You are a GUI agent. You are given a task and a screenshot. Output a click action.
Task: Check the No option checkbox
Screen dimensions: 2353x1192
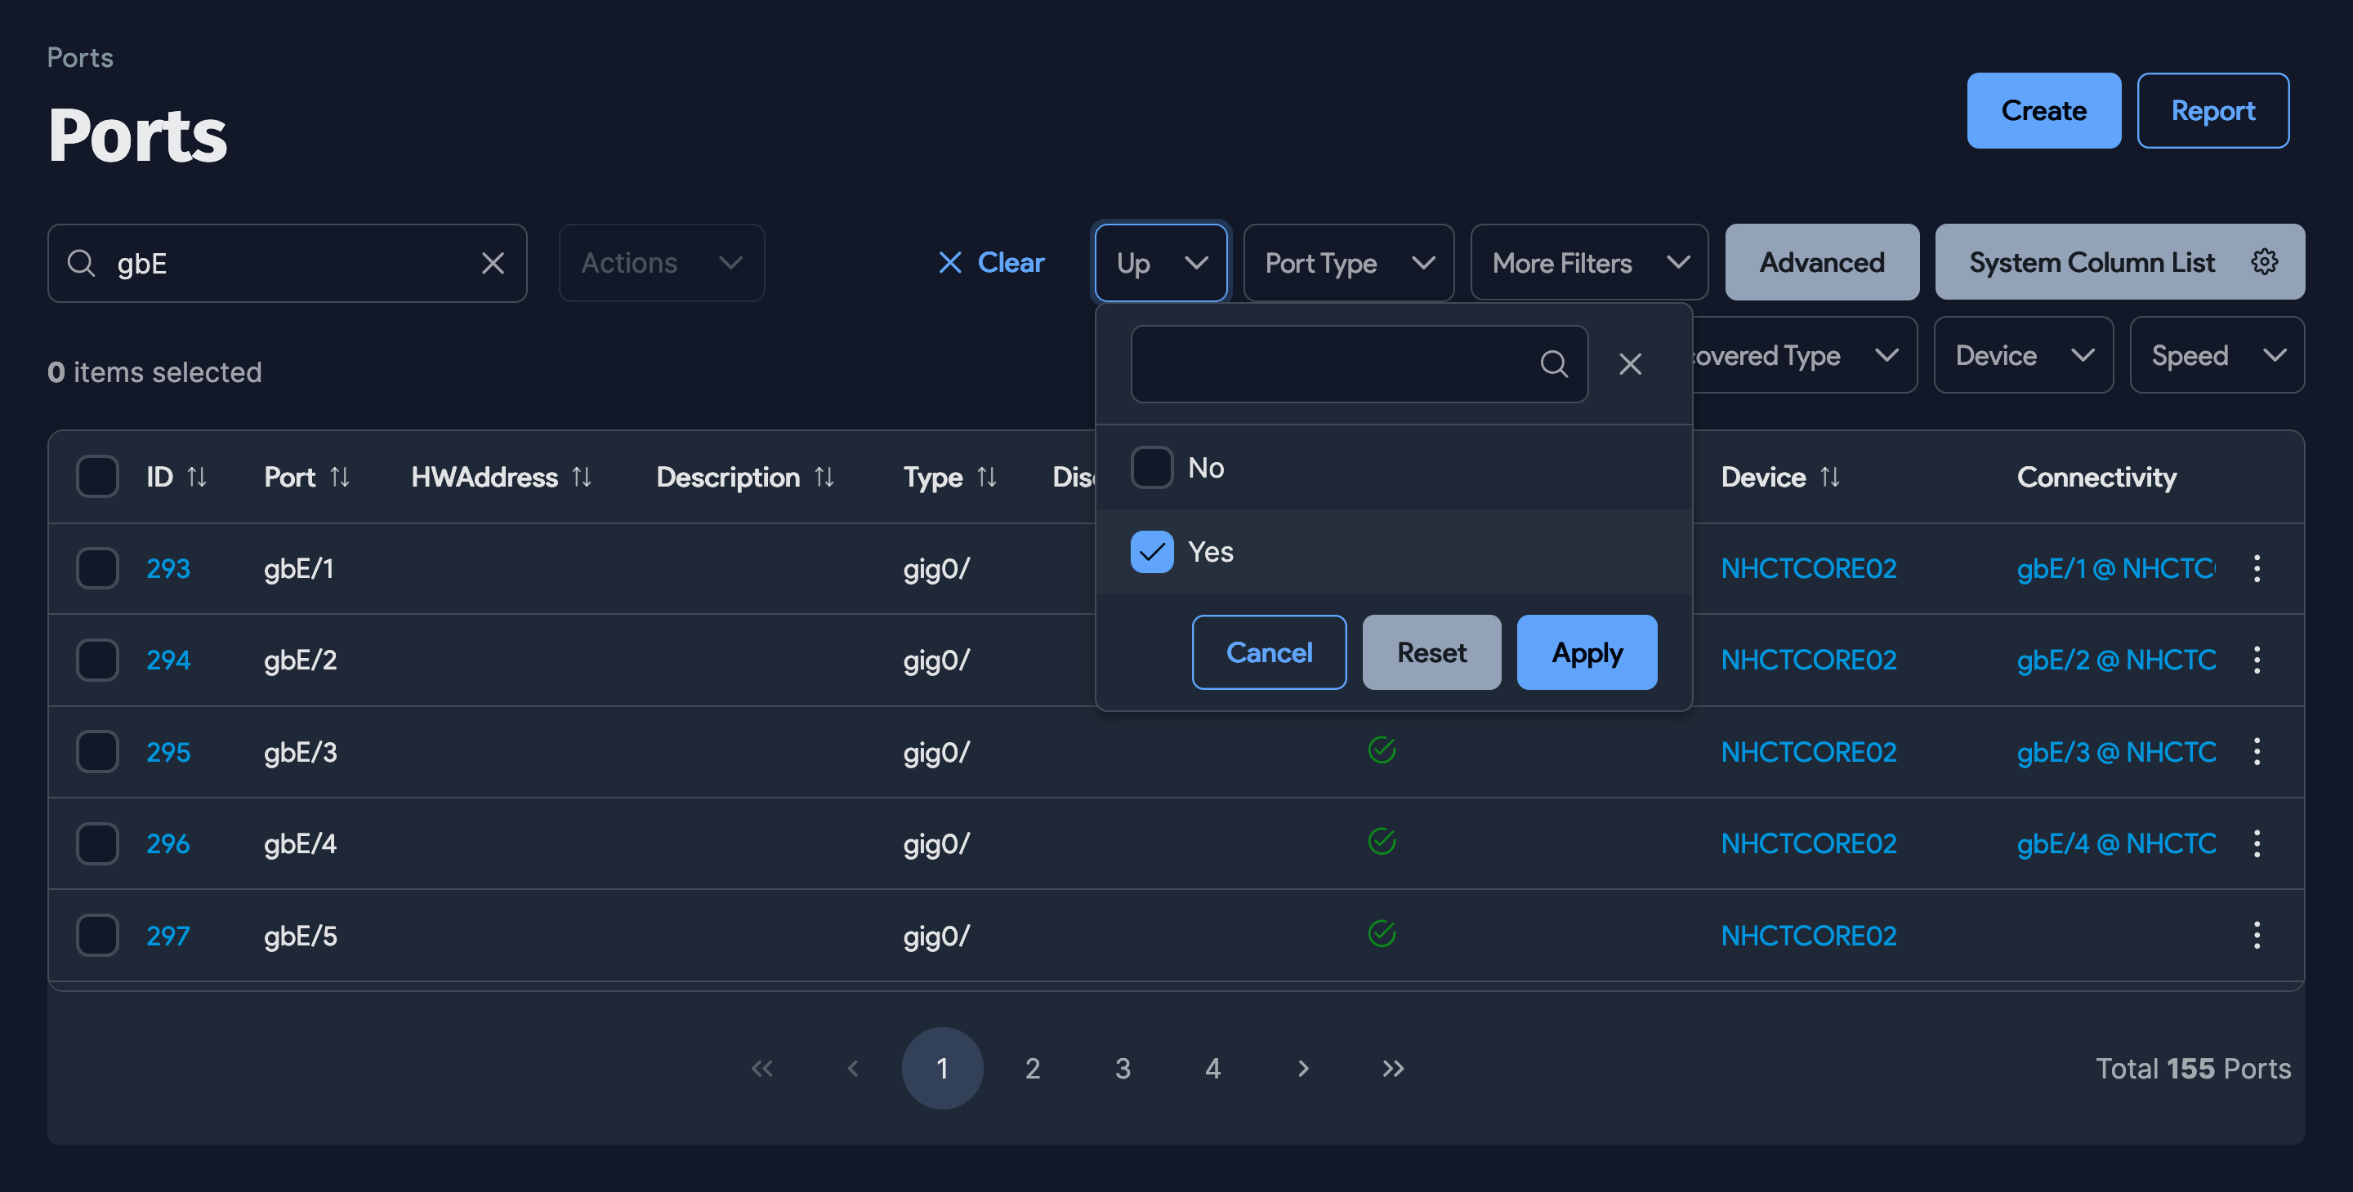click(1151, 467)
